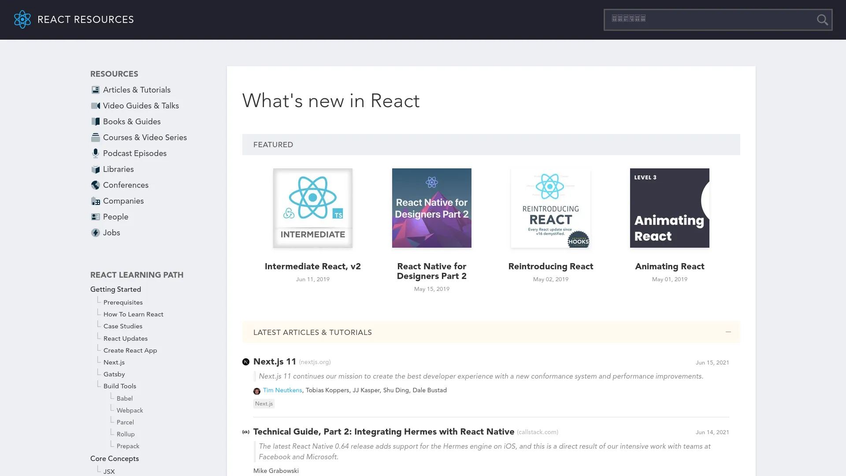Image resolution: width=846 pixels, height=476 pixels.
Task: Click the Next.js favicon beside Next.js 11
Action: 246,362
